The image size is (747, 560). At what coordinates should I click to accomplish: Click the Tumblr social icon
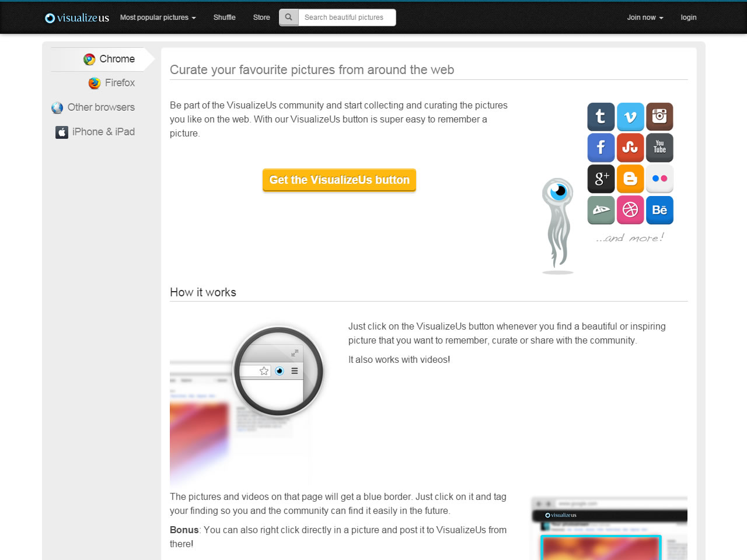click(x=601, y=117)
